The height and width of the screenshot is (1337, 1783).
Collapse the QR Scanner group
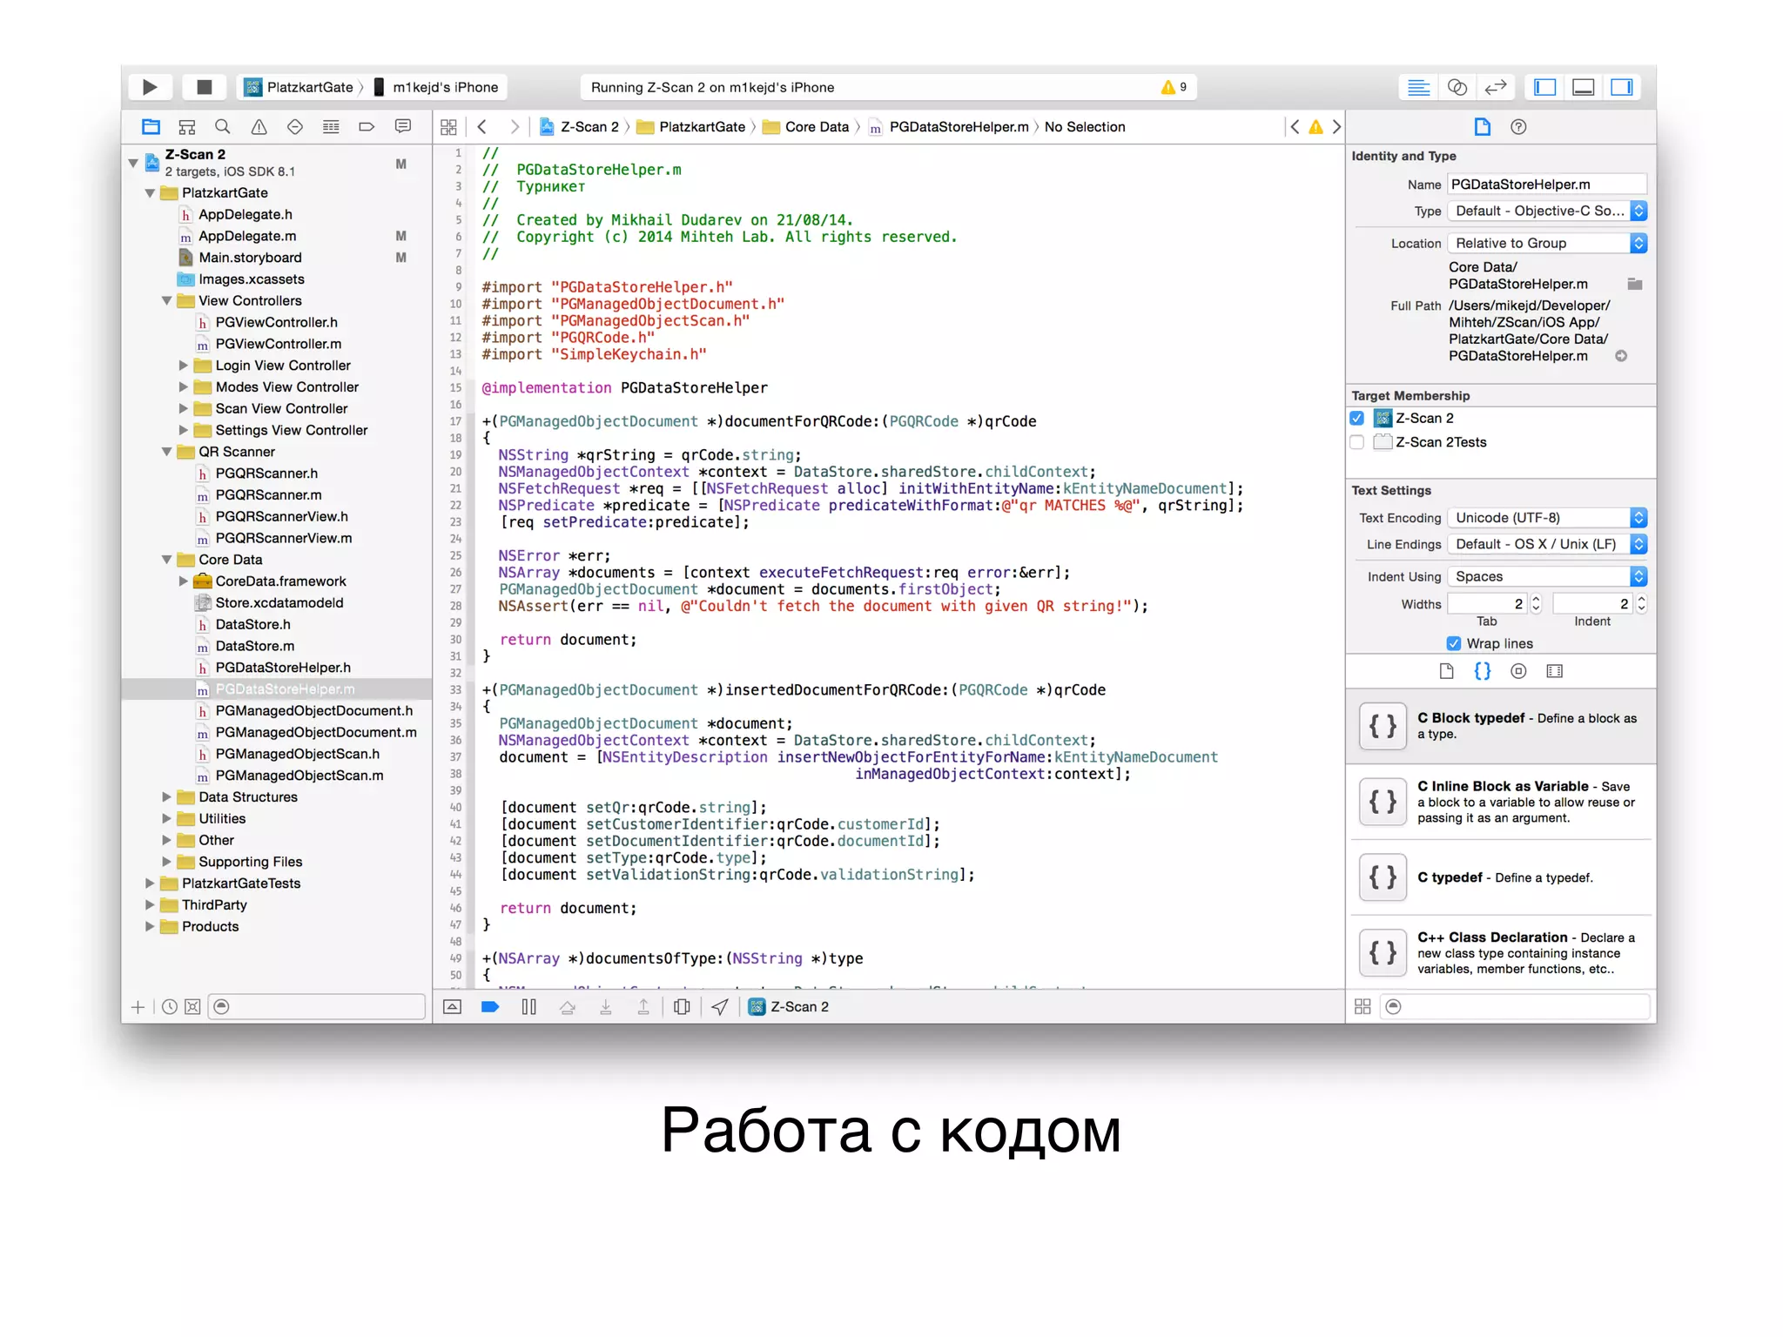[x=166, y=452]
